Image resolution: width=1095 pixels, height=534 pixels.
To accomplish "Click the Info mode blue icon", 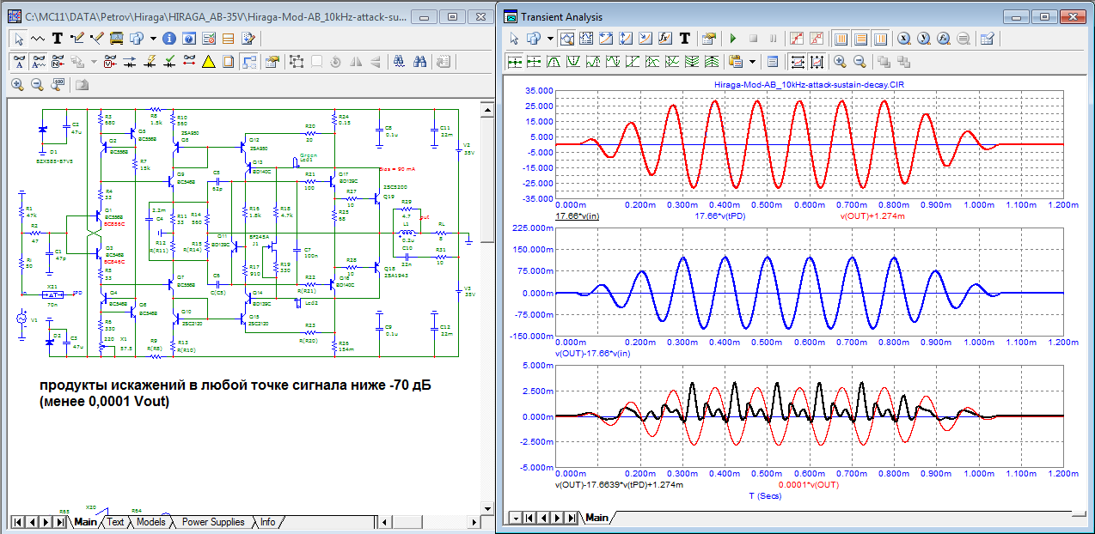I will [169, 39].
